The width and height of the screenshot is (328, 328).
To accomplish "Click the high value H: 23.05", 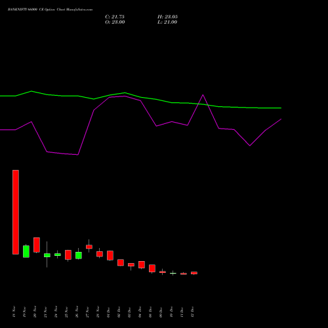I will coord(167,17).
